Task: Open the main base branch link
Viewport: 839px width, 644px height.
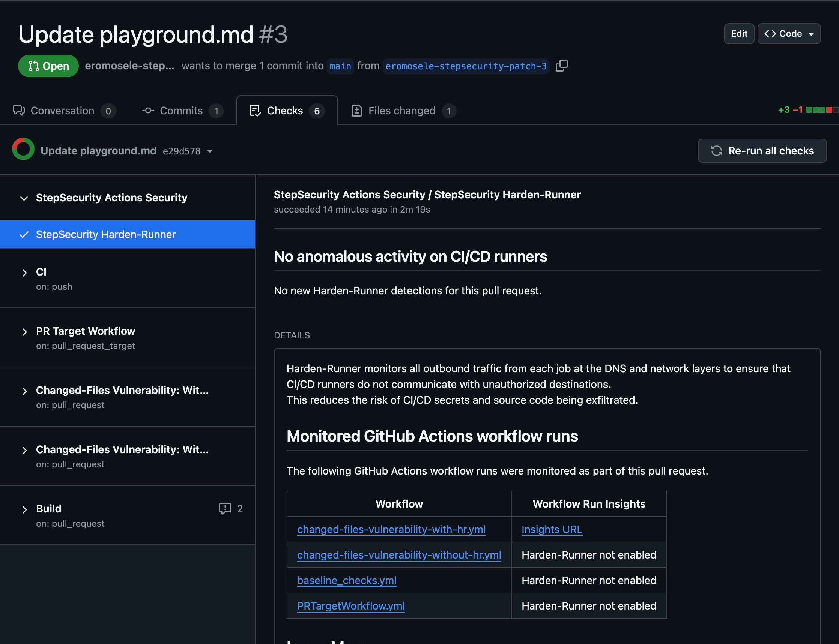Action: 340,66
